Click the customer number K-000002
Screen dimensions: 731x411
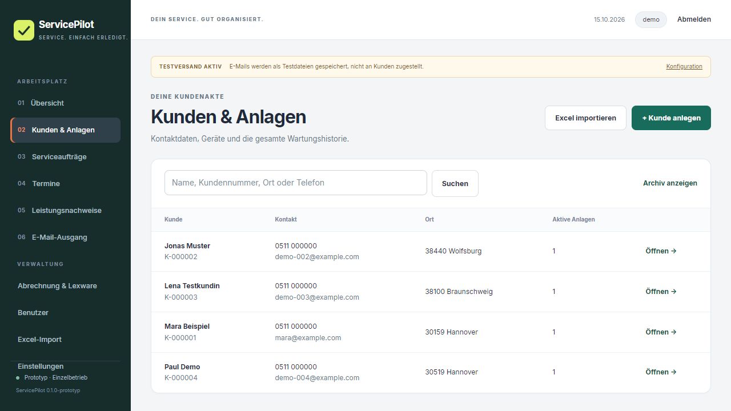coord(181,257)
